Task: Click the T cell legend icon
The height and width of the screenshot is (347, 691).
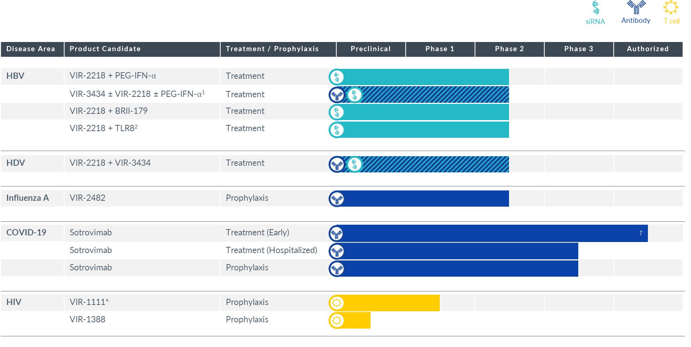Action: click(671, 8)
